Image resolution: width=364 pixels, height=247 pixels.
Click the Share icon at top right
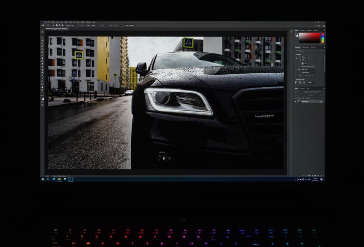[x=324, y=26]
